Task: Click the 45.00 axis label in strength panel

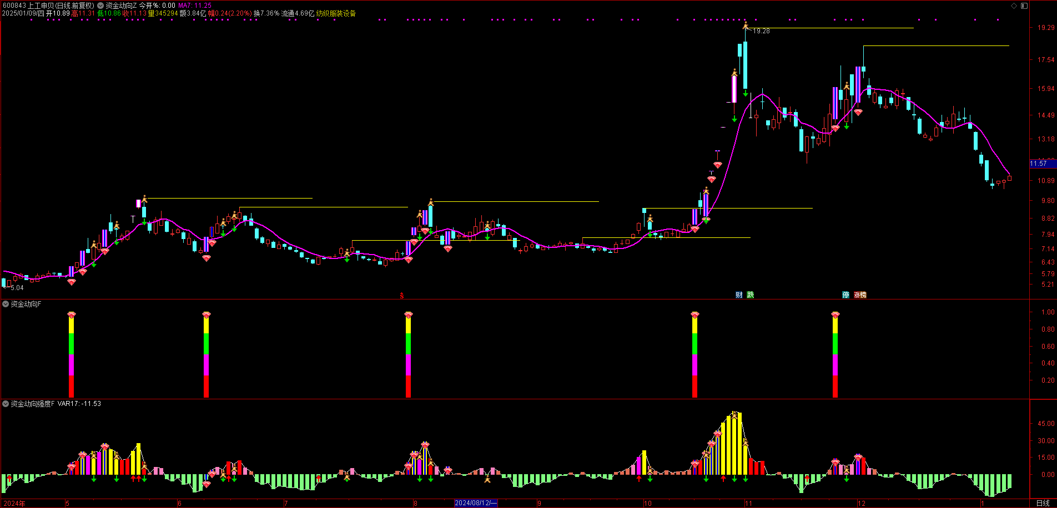Action: (1046, 424)
